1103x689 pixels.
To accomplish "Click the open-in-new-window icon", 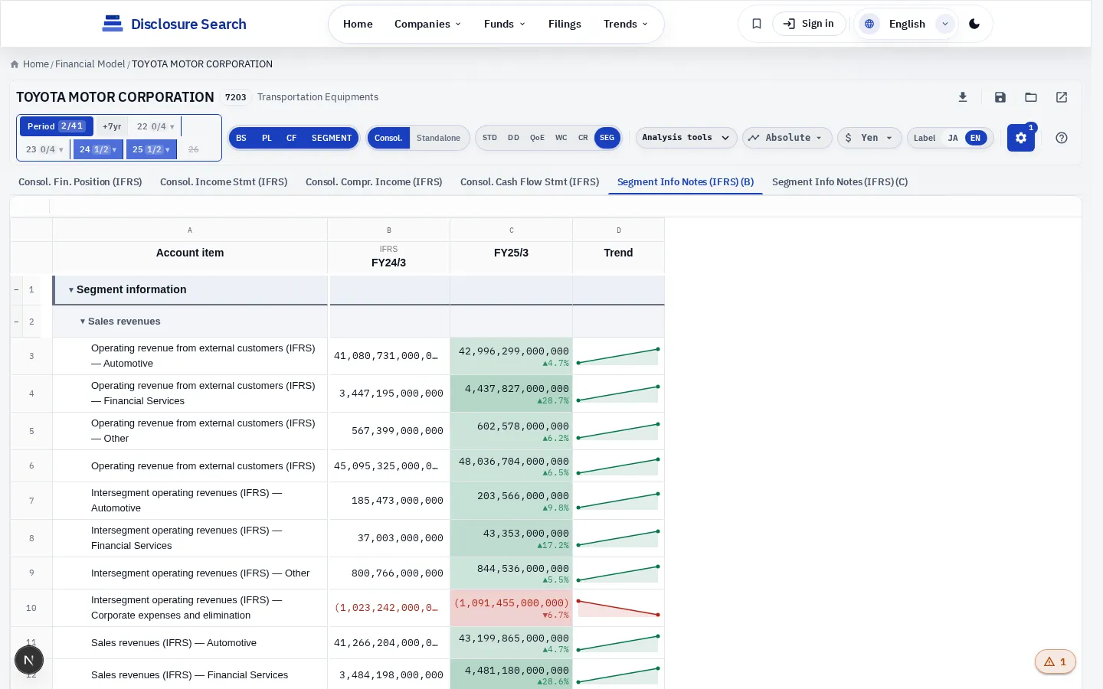I will tap(1062, 97).
